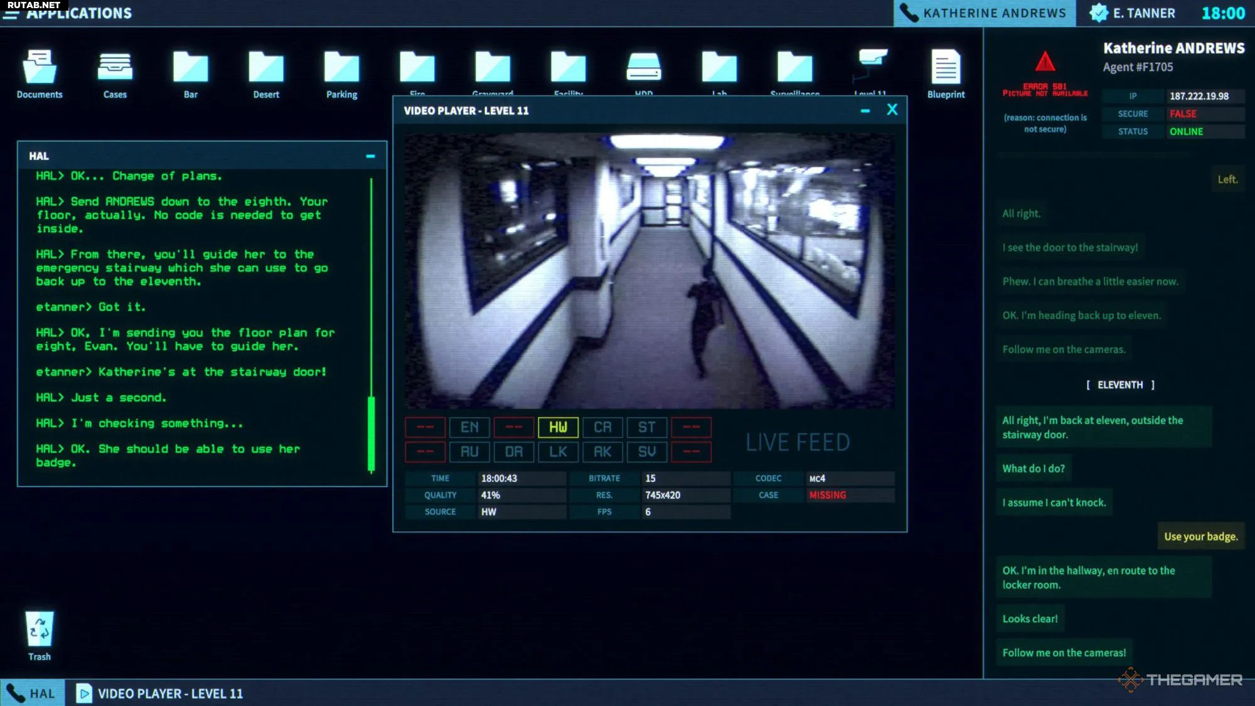This screenshot has width=1255, height=706.
Task: Open the HDD drive icon
Action: click(x=644, y=67)
